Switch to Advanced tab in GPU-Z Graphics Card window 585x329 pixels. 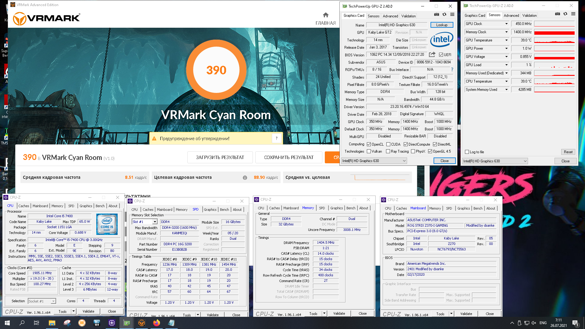pos(390,16)
